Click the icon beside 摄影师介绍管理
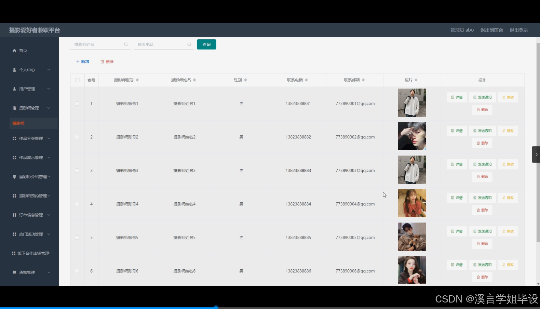540x309 pixels. [x=14, y=177]
